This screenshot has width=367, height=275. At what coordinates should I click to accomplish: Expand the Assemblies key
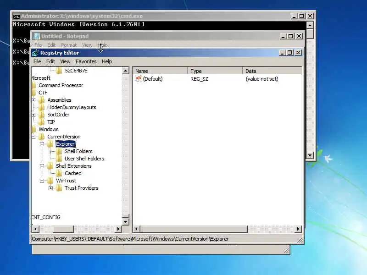tap(33, 100)
